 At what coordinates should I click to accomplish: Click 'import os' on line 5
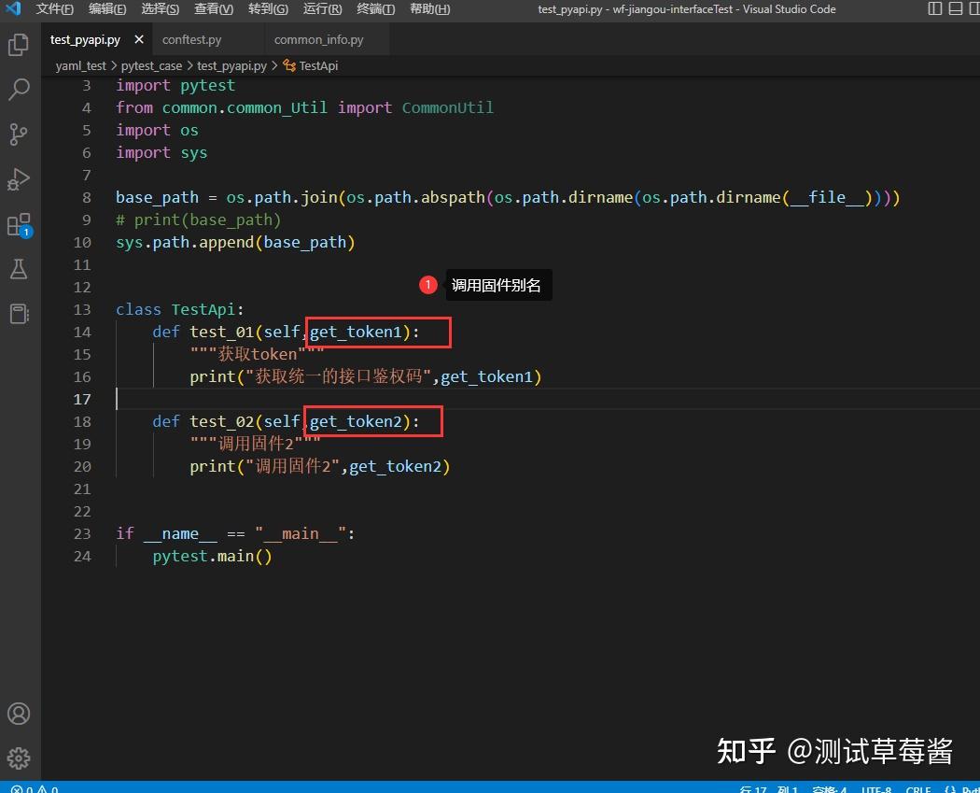157,130
